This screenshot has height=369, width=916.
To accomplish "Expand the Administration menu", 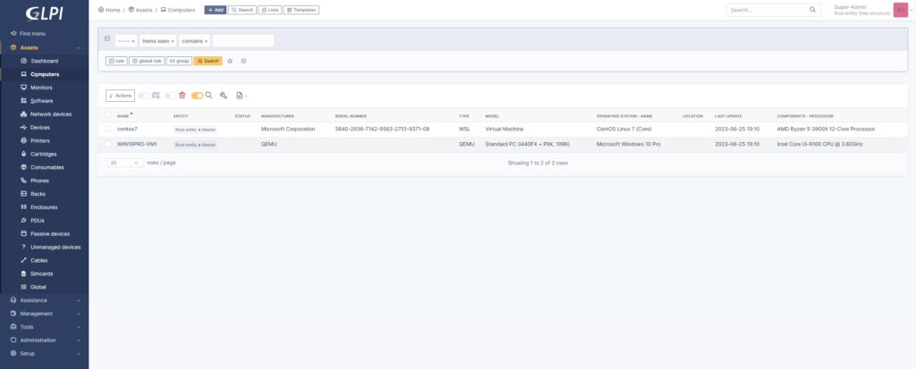I will point(45,340).
